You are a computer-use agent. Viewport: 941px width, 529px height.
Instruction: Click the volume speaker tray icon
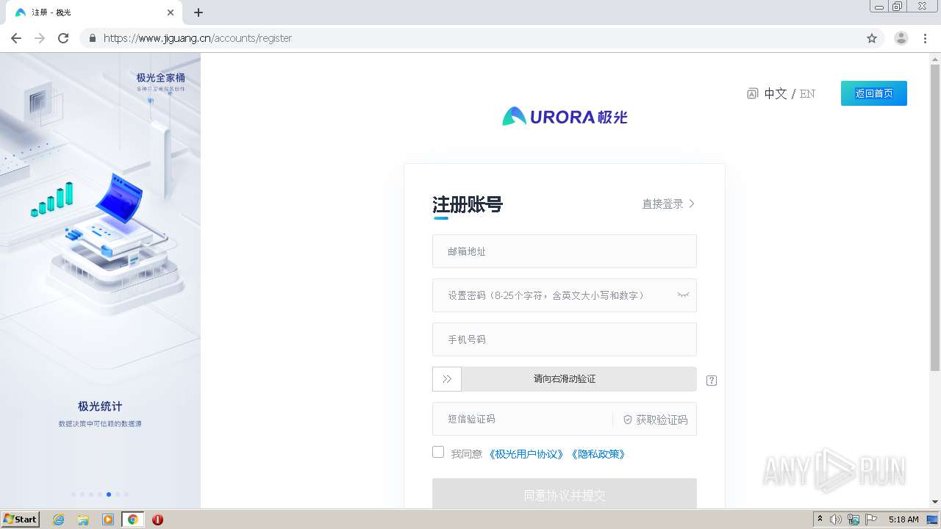[836, 519]
